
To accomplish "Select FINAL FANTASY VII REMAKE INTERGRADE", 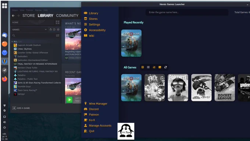I will pos(35,64).
